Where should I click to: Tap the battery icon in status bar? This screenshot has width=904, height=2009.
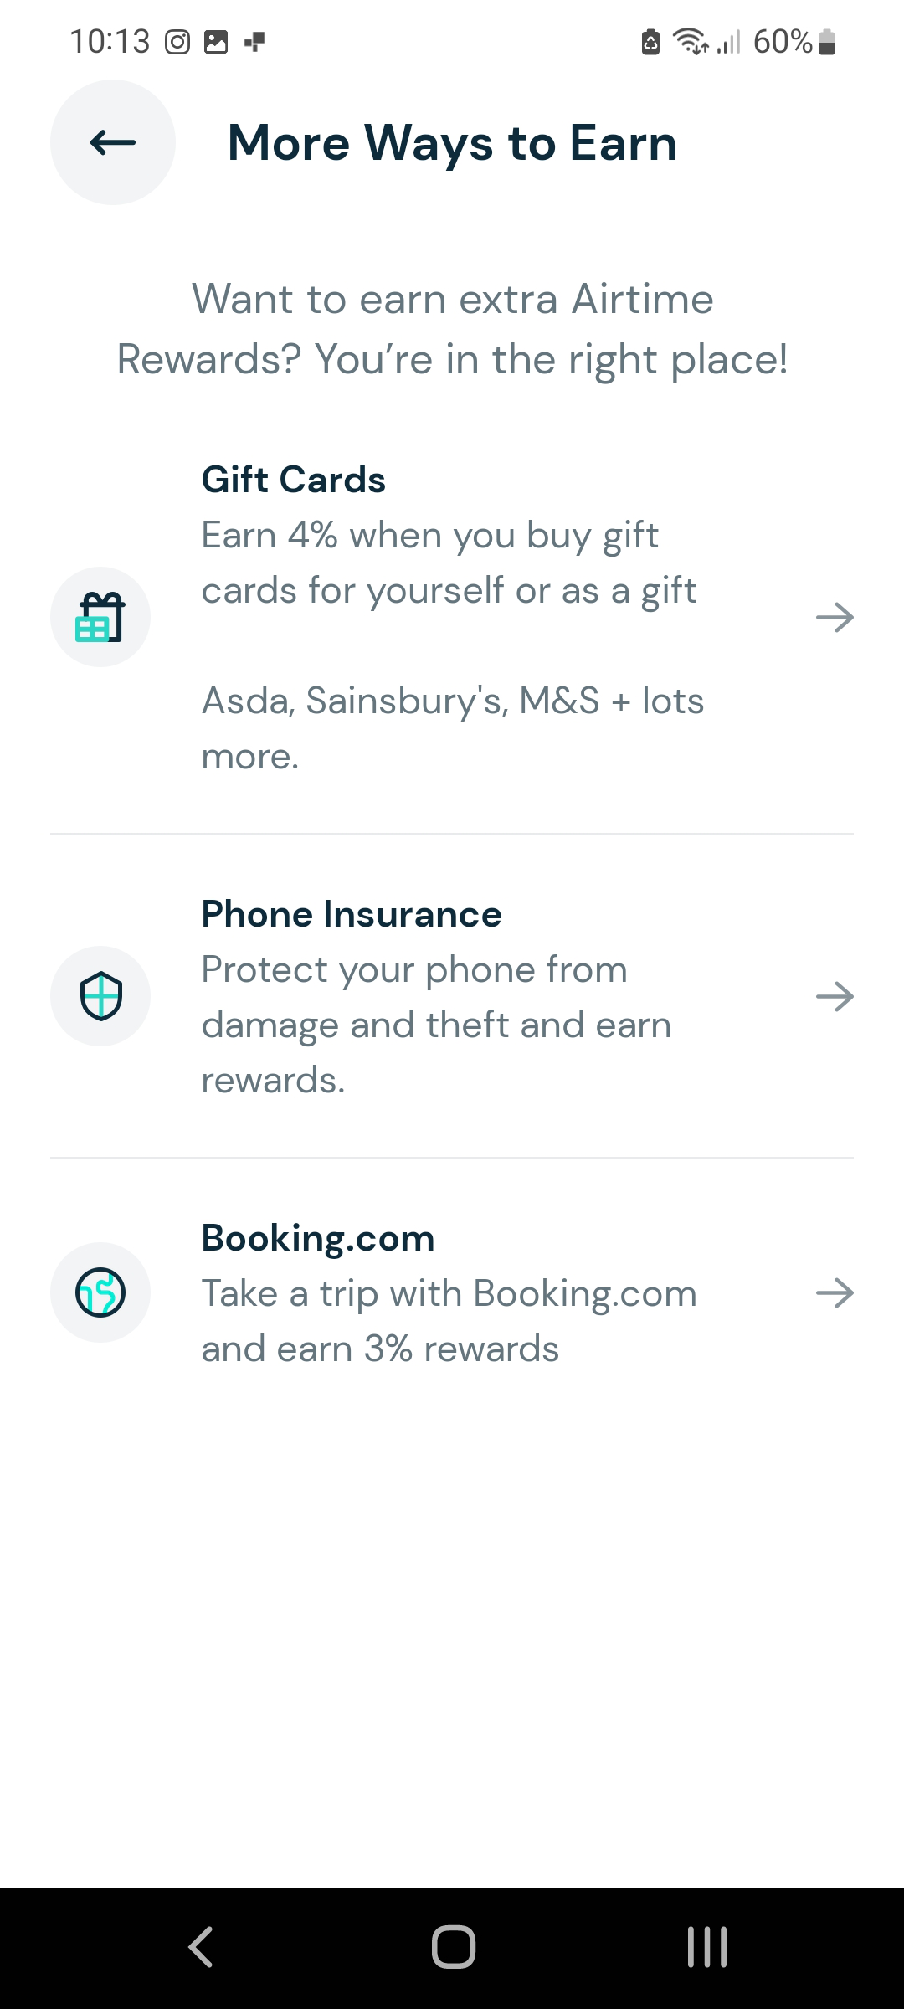(827, 42)
